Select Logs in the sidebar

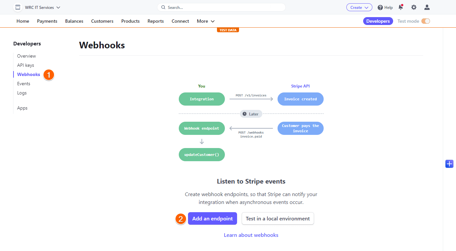[22, 93]
